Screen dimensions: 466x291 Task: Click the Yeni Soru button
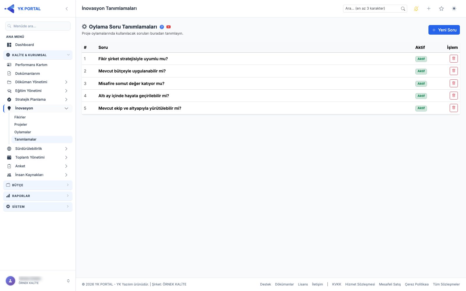[x=444, y=30]
